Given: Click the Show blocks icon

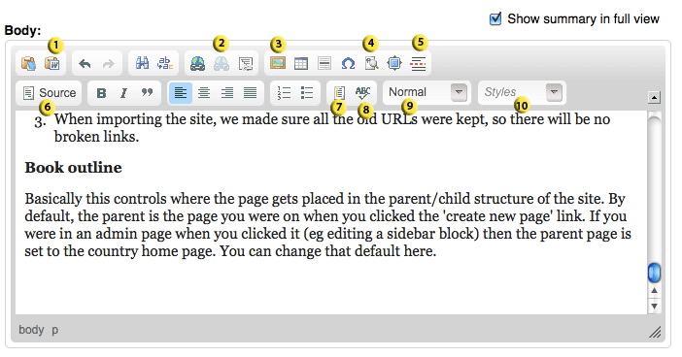Looking at the screenshot, I should (339, 93).
